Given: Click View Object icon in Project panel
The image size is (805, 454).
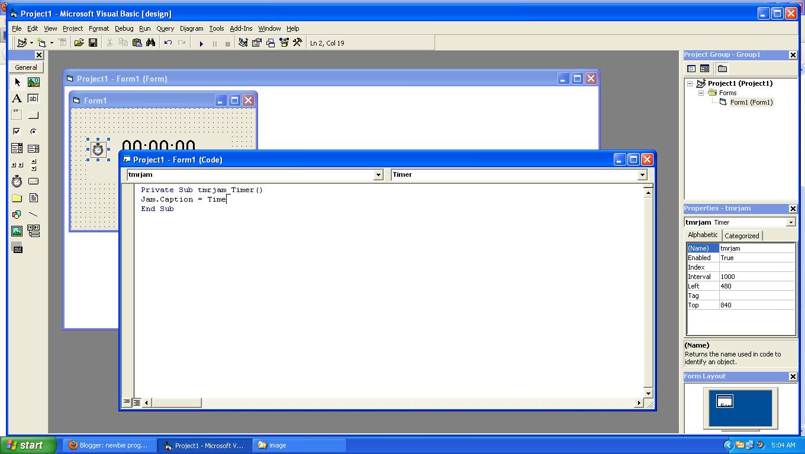Looking at the screenshot, I should [704, 69].
